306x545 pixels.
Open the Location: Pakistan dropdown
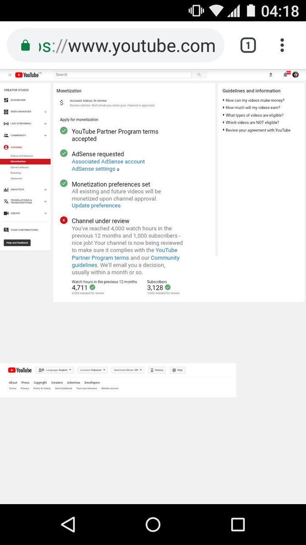tap(92, 370)
